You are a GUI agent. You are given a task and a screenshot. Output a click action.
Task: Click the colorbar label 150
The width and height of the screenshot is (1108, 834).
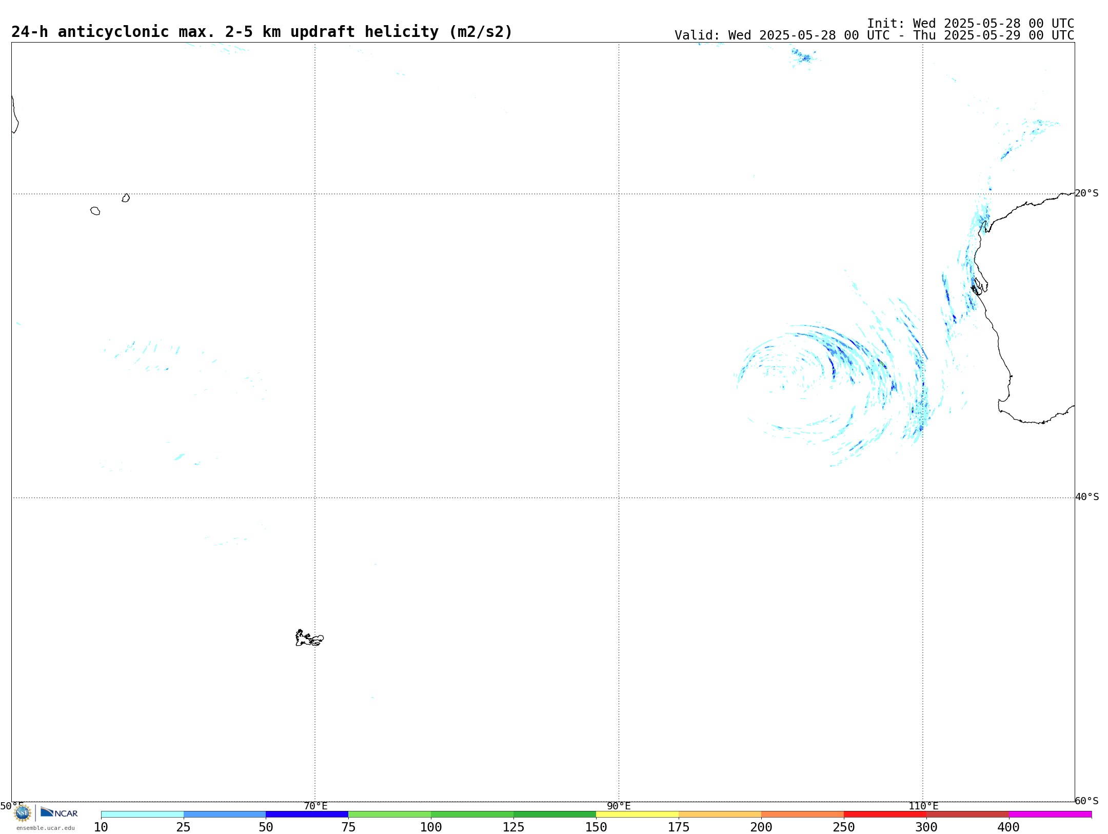click(x=596, y=827)
